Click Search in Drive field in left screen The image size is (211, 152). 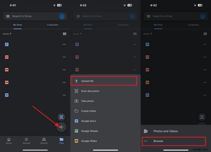coord(35,16)
